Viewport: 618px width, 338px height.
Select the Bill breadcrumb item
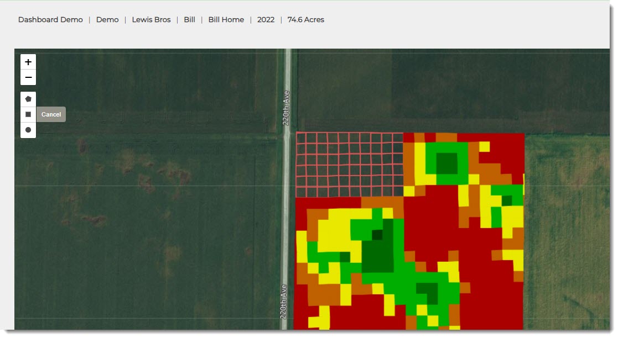tap(189, 20)
